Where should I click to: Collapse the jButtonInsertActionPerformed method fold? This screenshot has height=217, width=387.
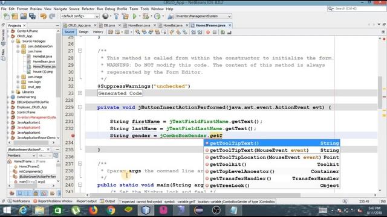tap(80, 107)
